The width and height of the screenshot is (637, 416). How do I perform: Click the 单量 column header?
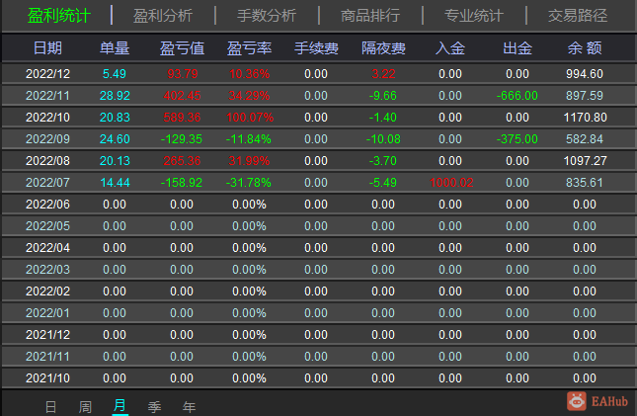(115, 48)
